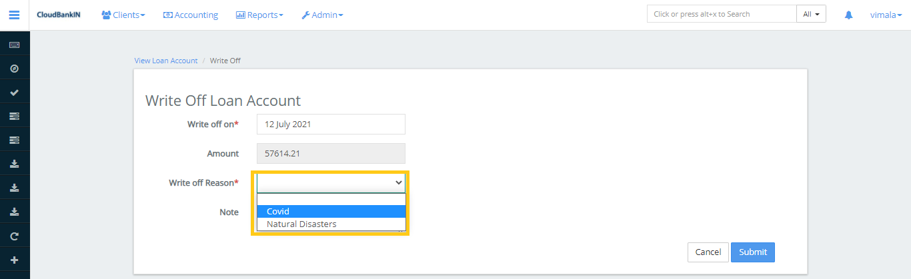Click the keyboard icon in sidebar
The width and height of the screenshot is (911, 279).
coord(14,45)
